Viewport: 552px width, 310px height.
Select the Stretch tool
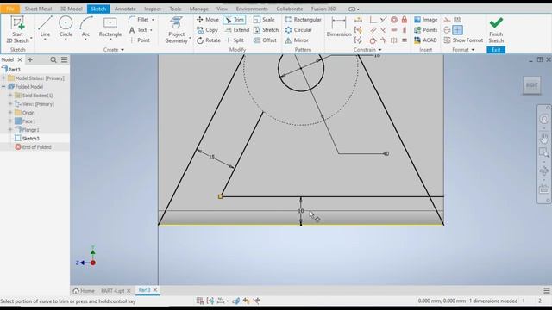266,30
